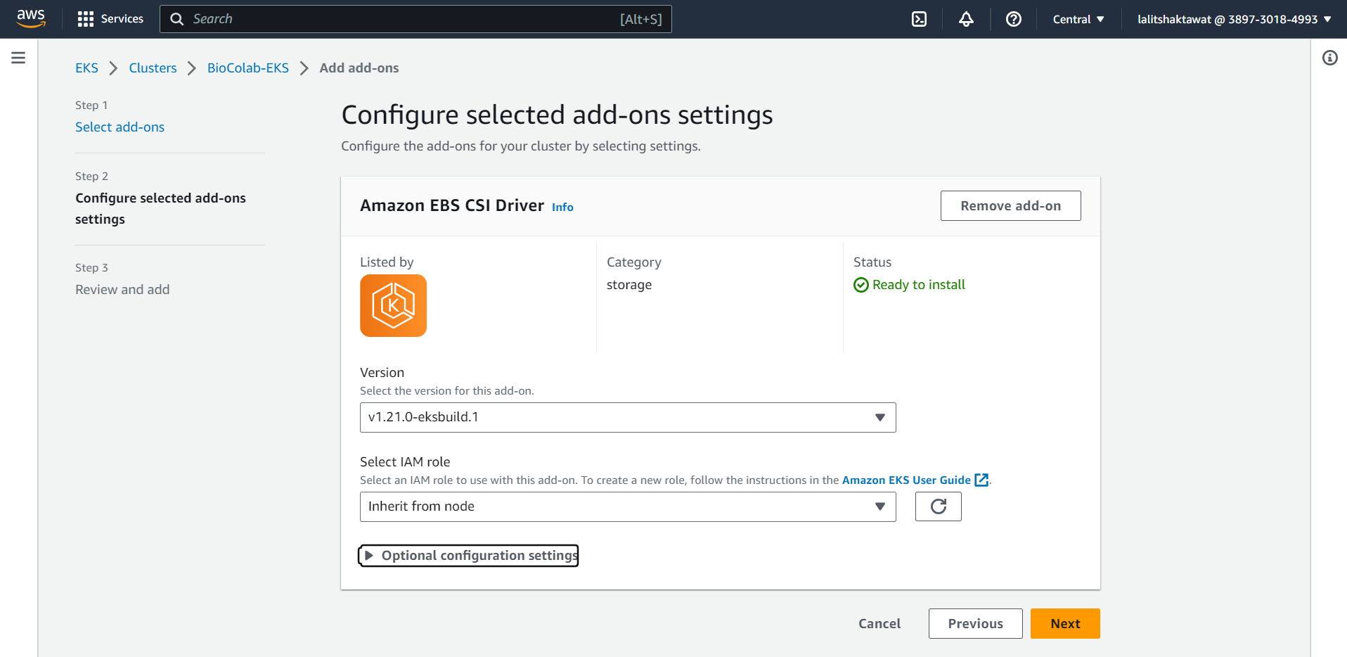Go to EKS breadcrumb

coord(86,68)
